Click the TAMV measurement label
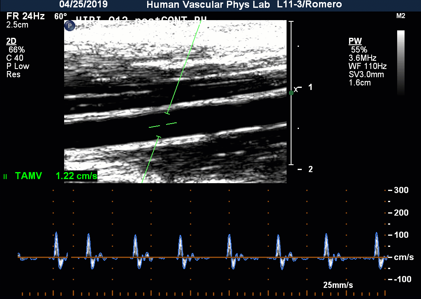This screenshot has height=299, width=421. (x=28, y=176)
